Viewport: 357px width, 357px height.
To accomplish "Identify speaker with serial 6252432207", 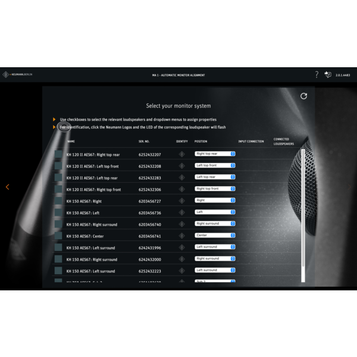I will pyautogui.click(x=181, y=154).
